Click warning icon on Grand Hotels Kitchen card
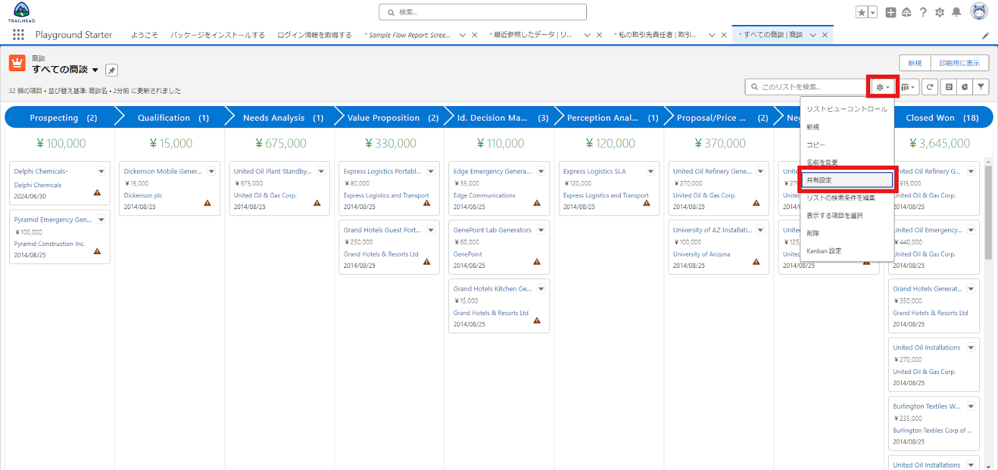The width and height of the screenshot is (998, 470). click(x=536, y=320)
